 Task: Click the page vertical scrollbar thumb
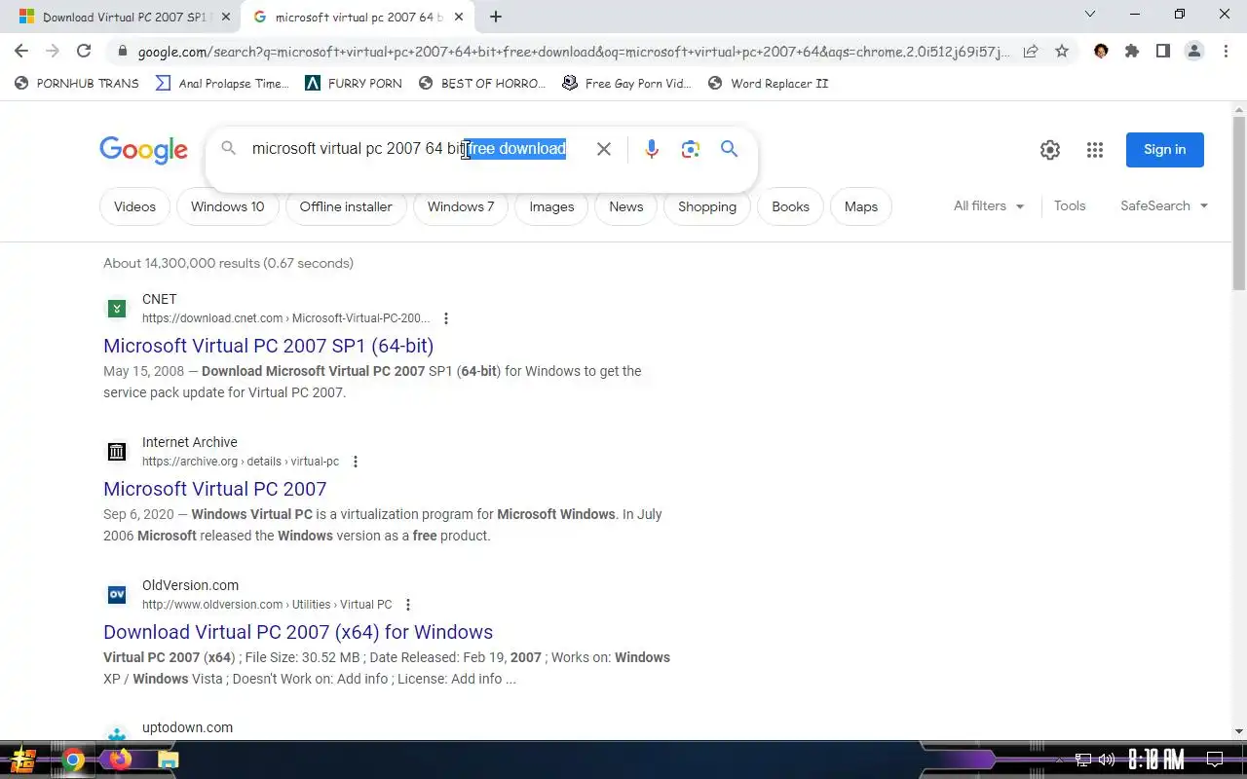coord(1239,203)
